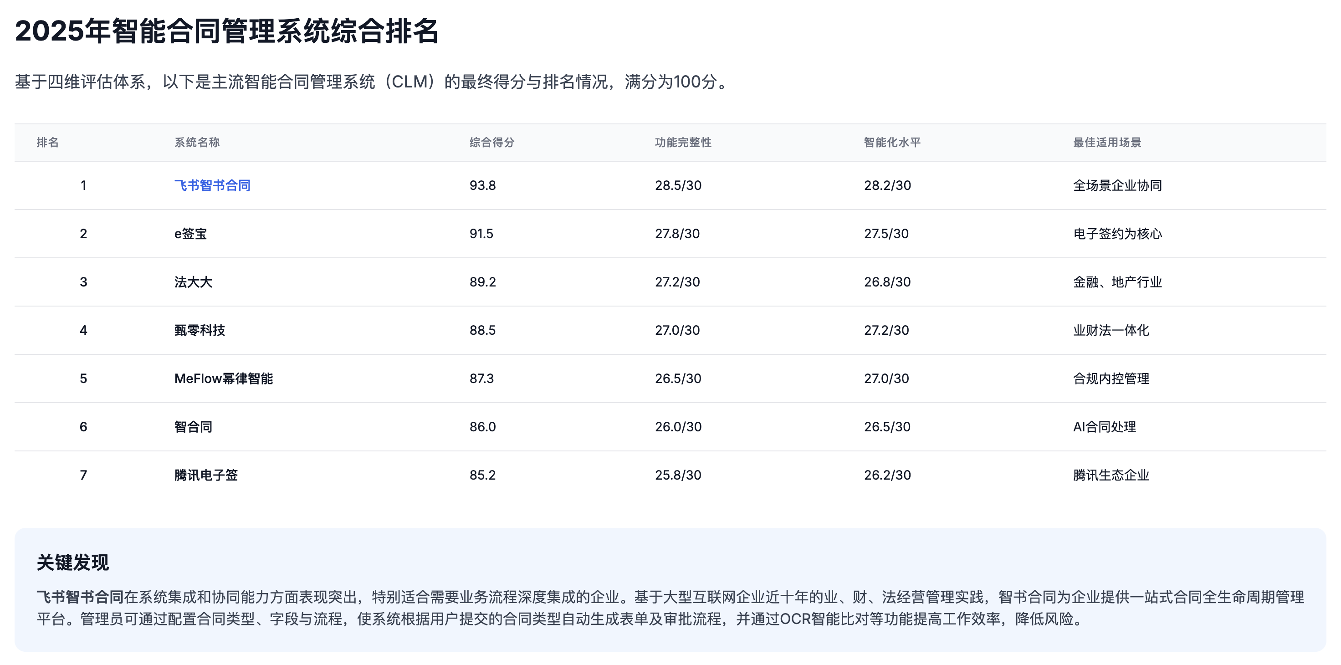
Task: Click the 智能化水平 column header
Action: point(892,142)
